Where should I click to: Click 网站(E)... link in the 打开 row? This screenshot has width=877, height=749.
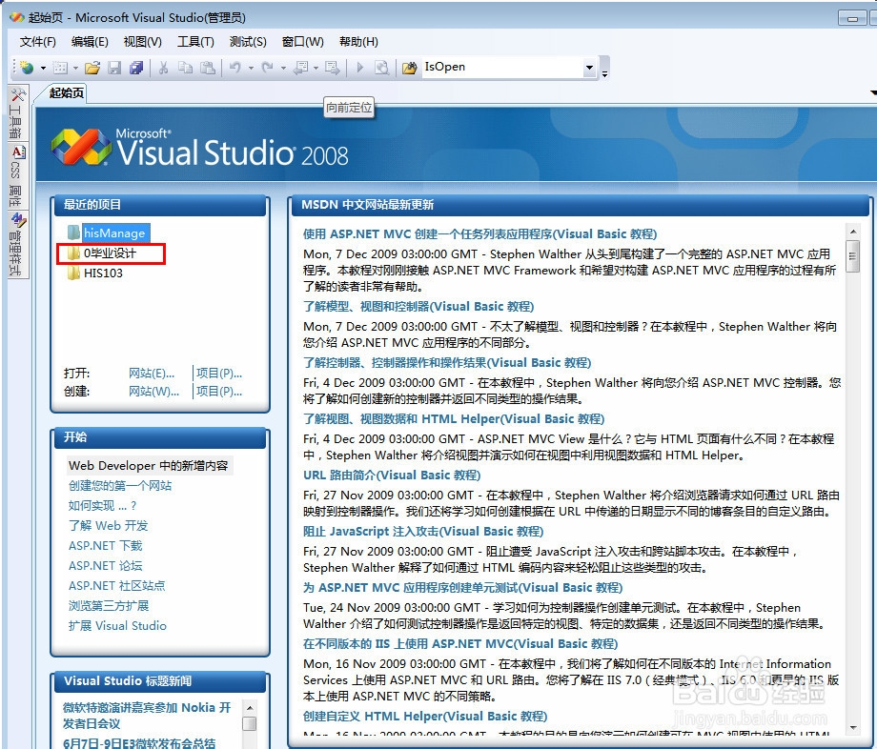pos(152,374)
